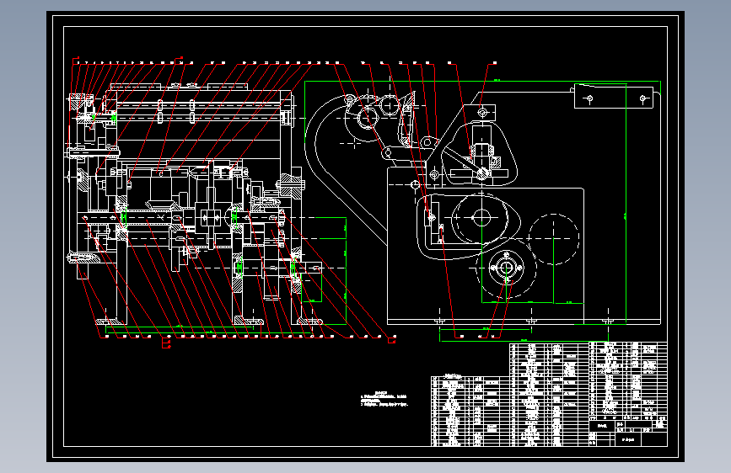731x473 pixels.
Task: Click the small red box near bottom-left leaders
Action: tap(166, 343)
